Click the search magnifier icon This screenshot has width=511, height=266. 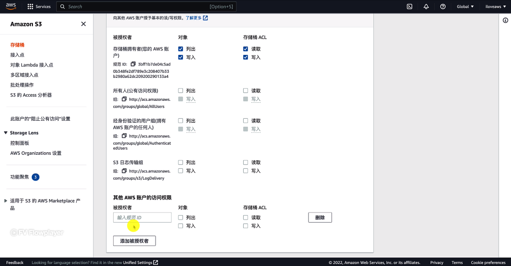[x=62, y=6]
